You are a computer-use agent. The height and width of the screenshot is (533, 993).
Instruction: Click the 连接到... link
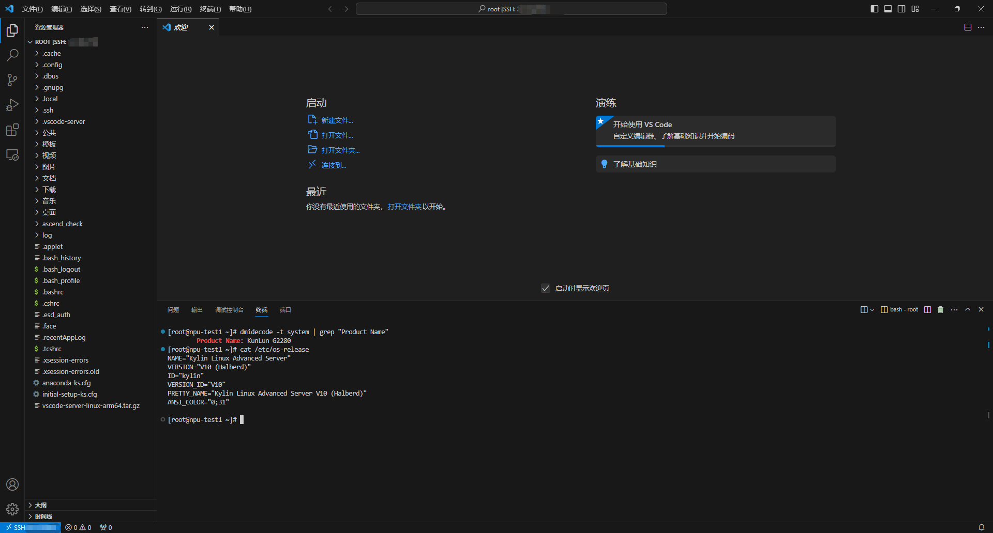[327, 165]
